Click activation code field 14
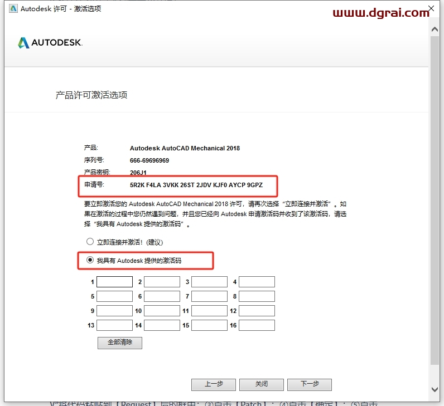Viewport: 444px width, 406px height. (162, 325)
